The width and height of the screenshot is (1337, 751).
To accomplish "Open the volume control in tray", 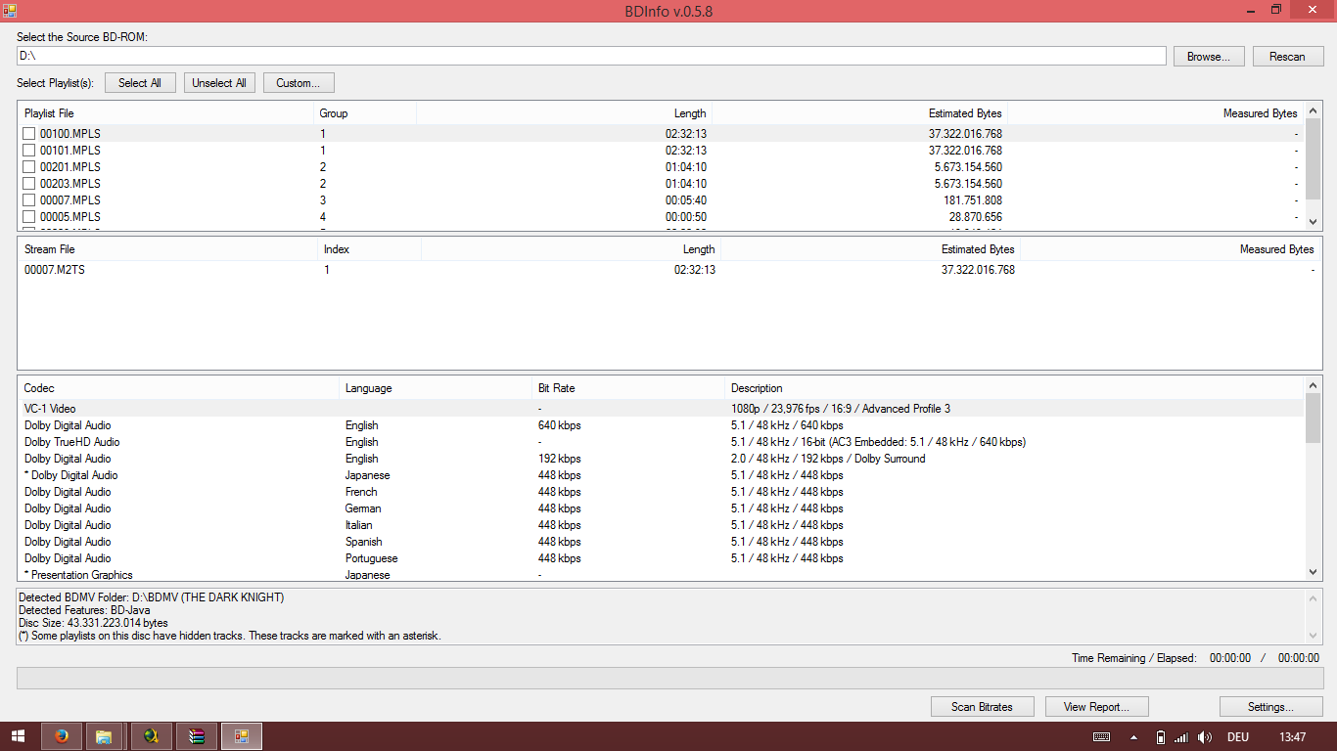I will tap(1205, 736).
